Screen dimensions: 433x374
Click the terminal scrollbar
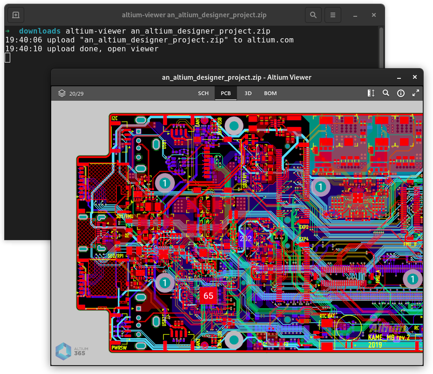381,47
